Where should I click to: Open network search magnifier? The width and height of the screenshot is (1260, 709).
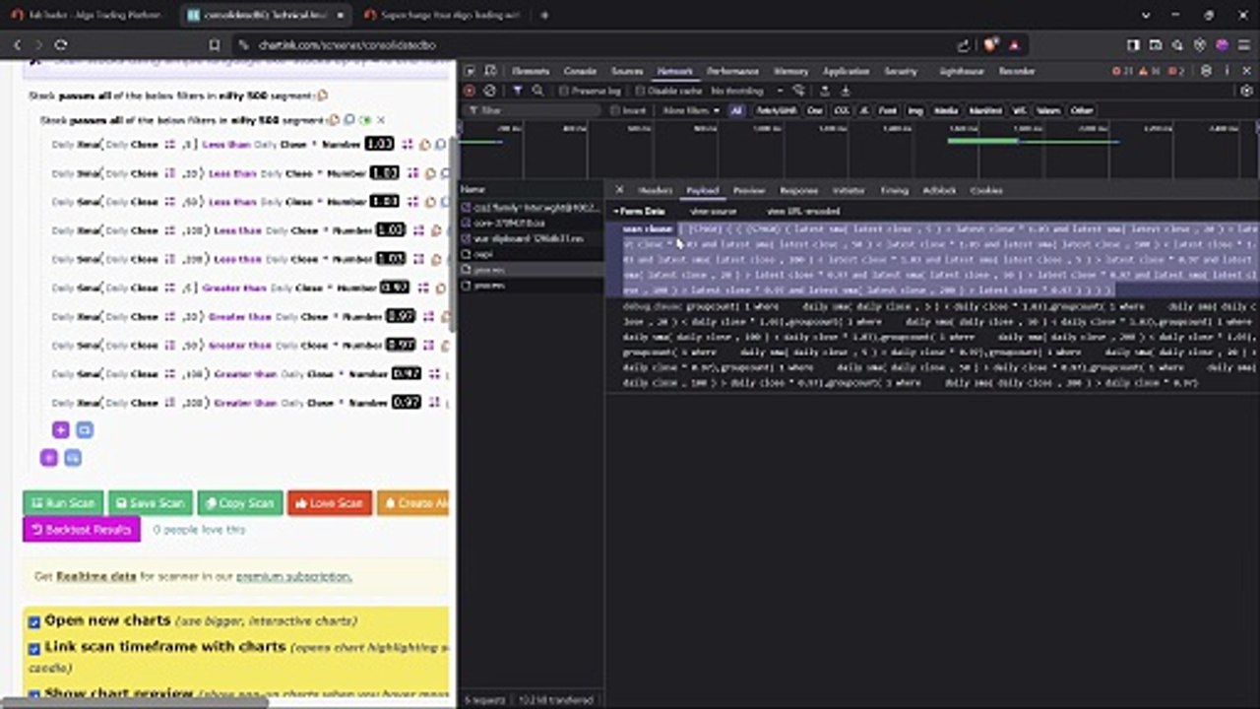pos(537,91)
